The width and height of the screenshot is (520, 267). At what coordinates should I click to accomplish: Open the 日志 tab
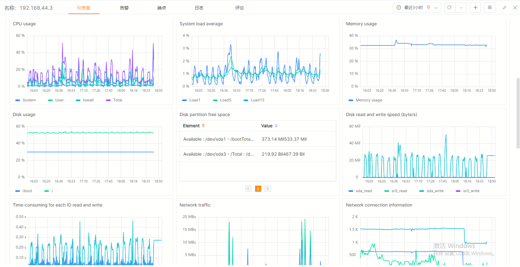(199, 8)
